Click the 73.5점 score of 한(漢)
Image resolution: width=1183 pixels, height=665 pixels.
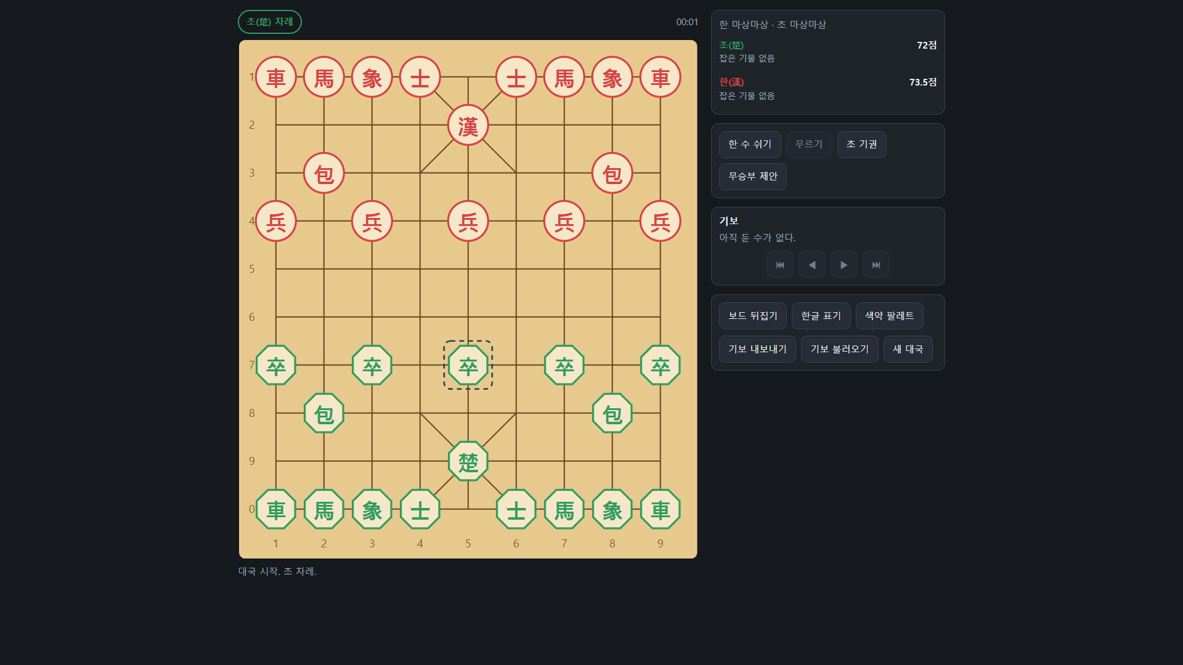click(922, 83)
